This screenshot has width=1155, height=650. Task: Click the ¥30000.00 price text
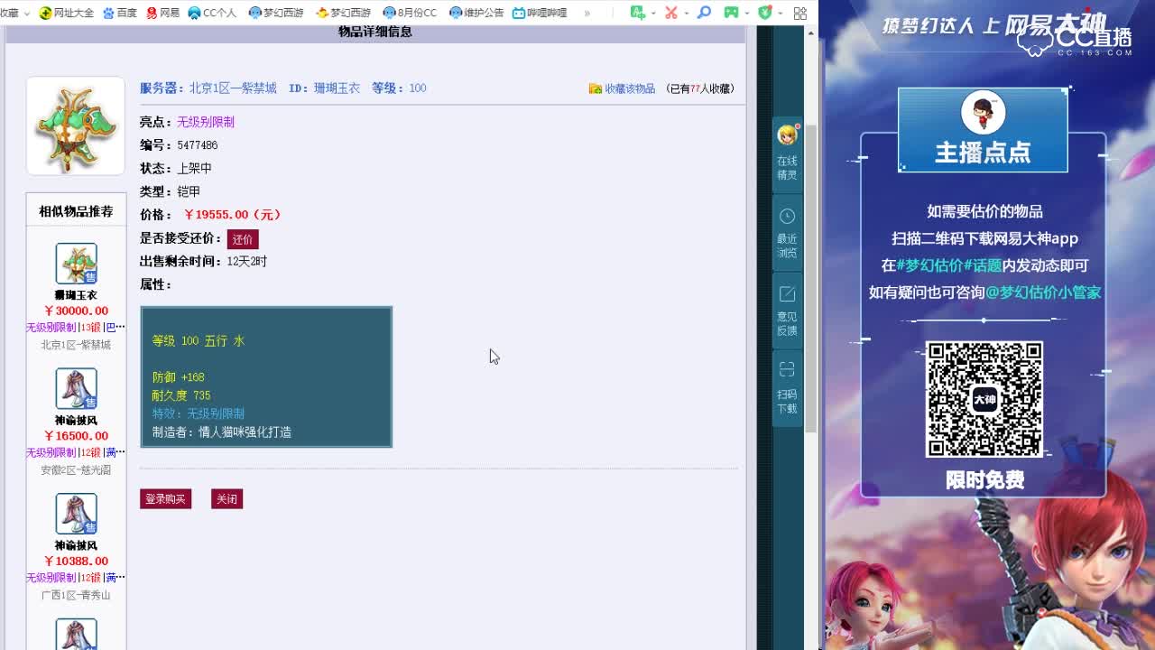point(76,311)
